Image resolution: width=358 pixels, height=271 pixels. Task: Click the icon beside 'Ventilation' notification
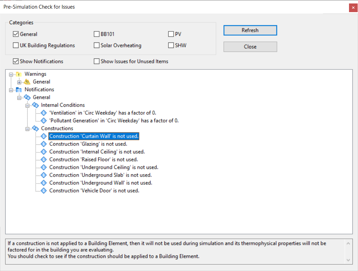point(44,113)
